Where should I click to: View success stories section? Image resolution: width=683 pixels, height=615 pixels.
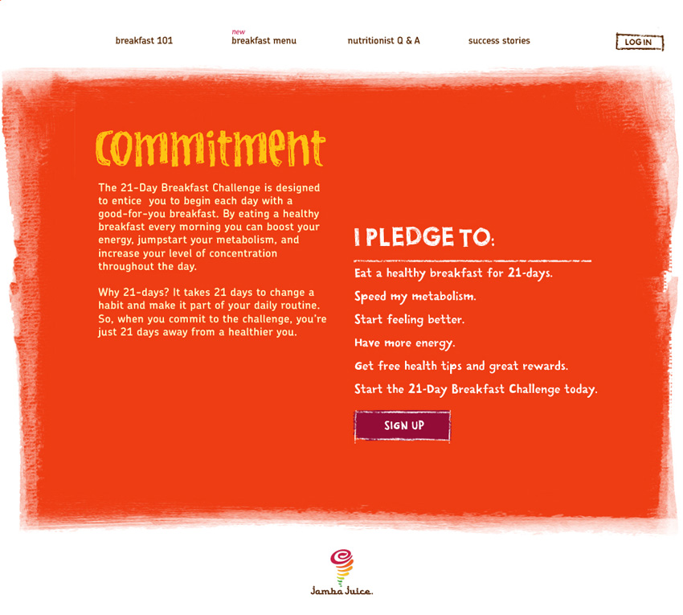click(x=499, y=40)
